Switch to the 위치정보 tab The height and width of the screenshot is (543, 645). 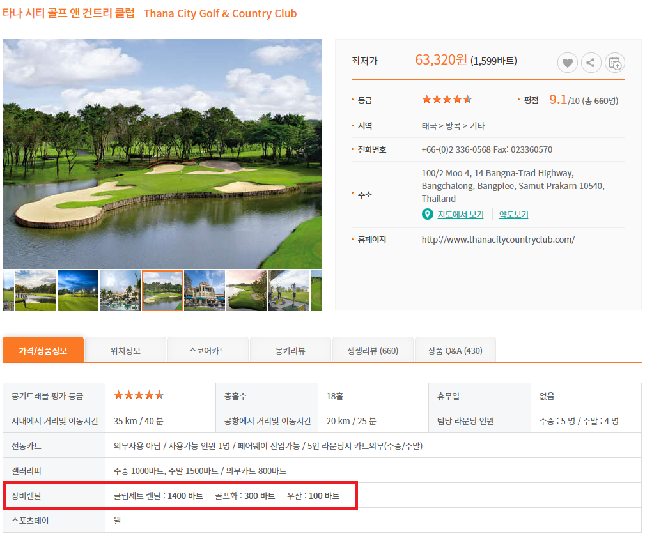coord(125,350)
